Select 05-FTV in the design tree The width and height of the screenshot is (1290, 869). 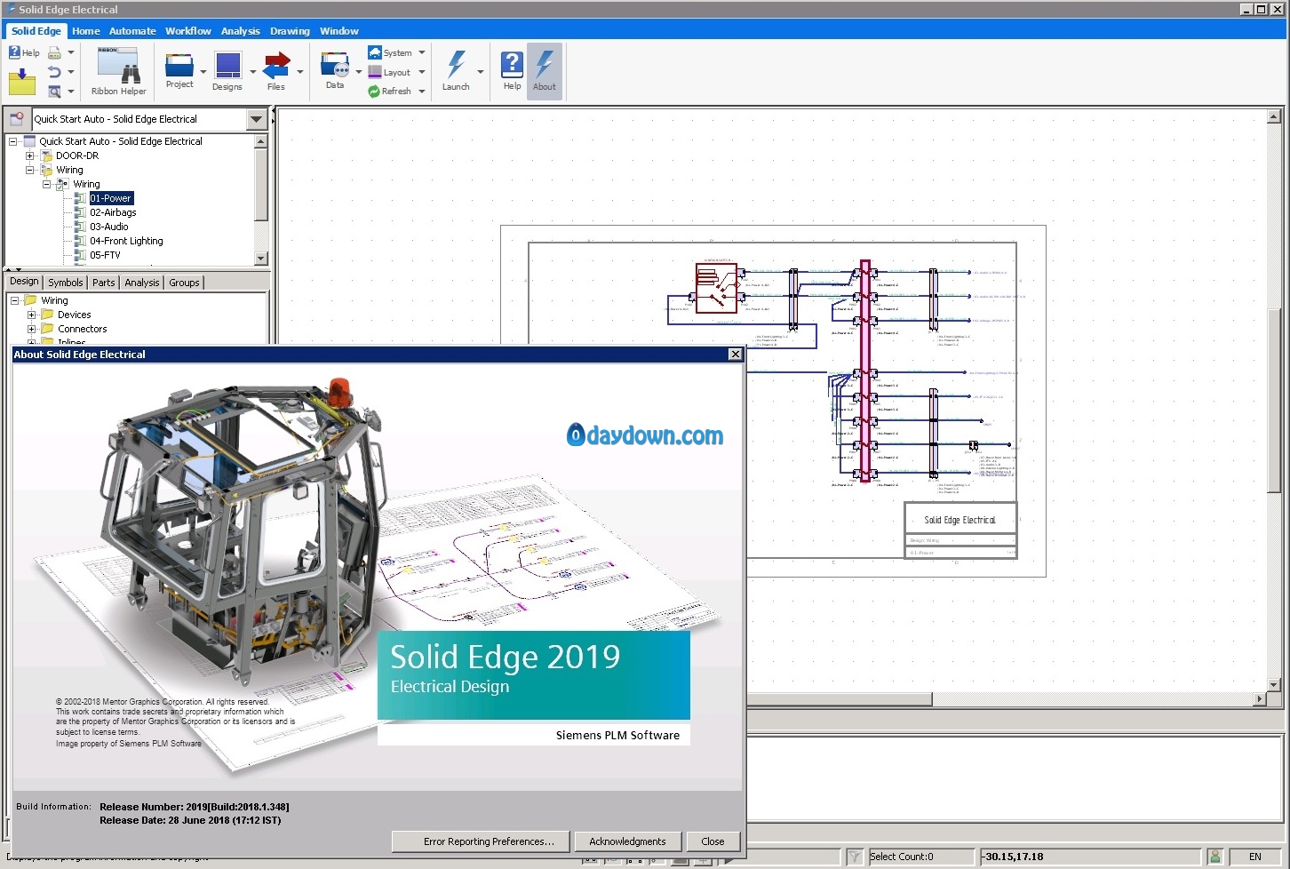[105, 255]
